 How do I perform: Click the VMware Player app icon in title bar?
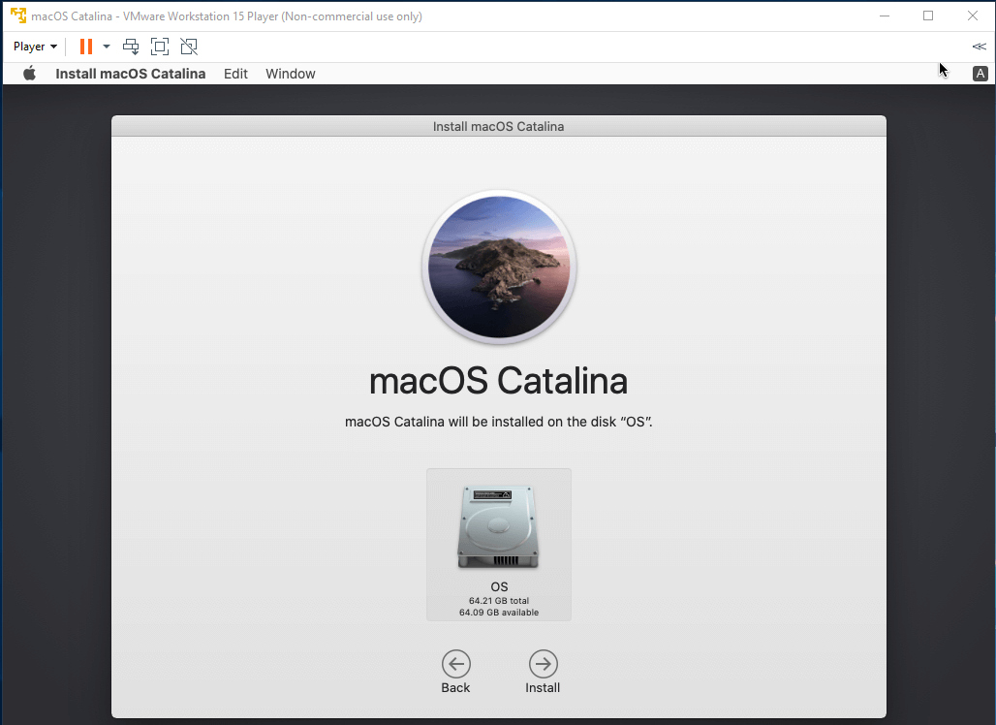click(18, 16)
